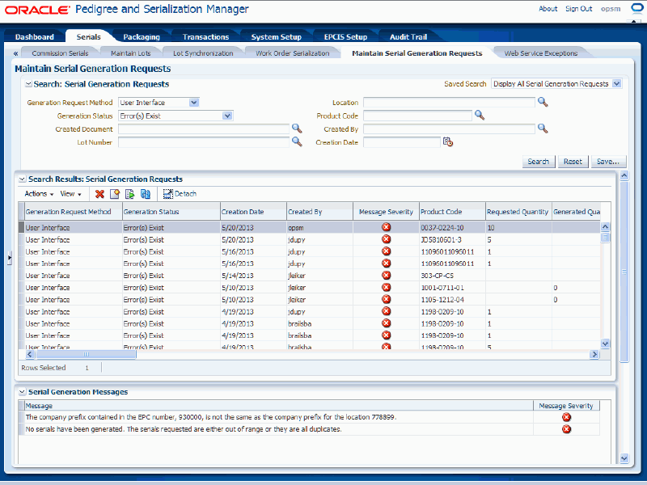
Task: Open the Lot Synchronization subtab
Action: click(203, 53)
